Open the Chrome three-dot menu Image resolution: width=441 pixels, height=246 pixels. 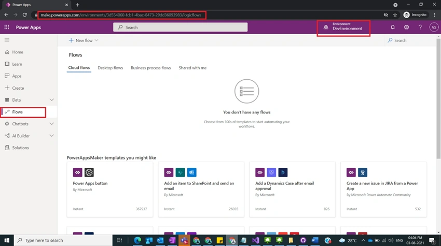[x=435, y=15]
